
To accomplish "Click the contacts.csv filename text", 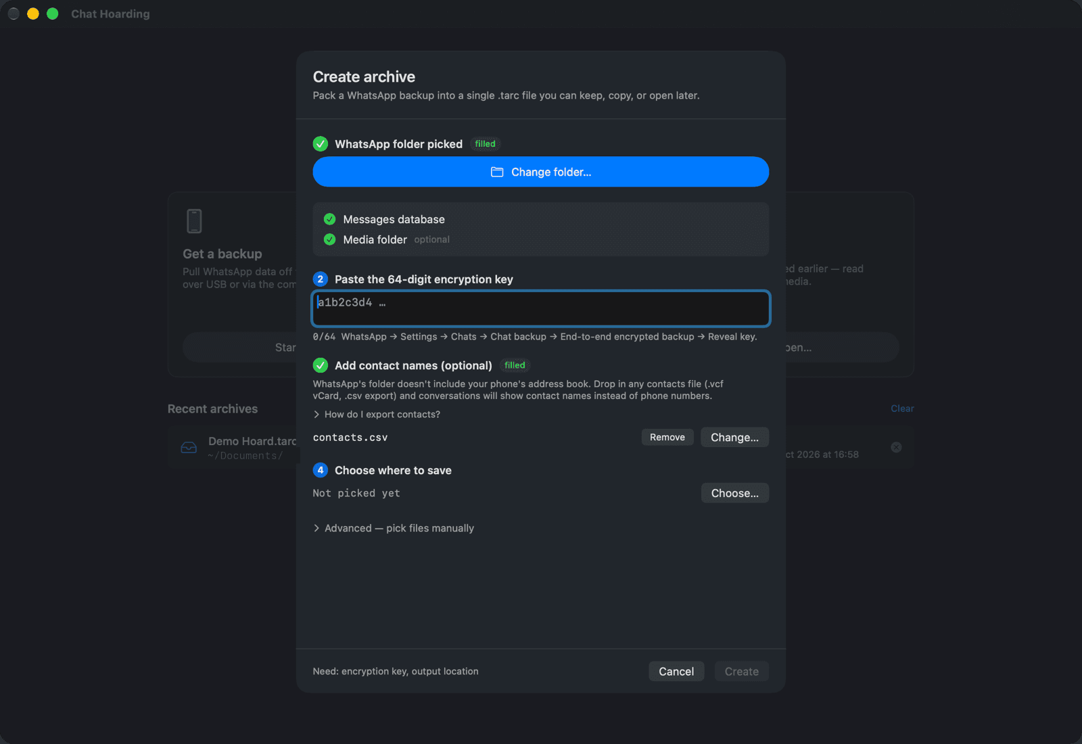I will point(350,438).
